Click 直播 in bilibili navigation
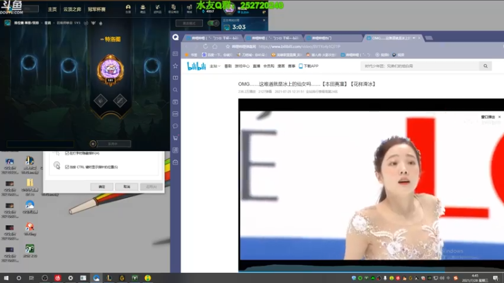This screenshot has width=504, height=283. (x=256, y=66)
